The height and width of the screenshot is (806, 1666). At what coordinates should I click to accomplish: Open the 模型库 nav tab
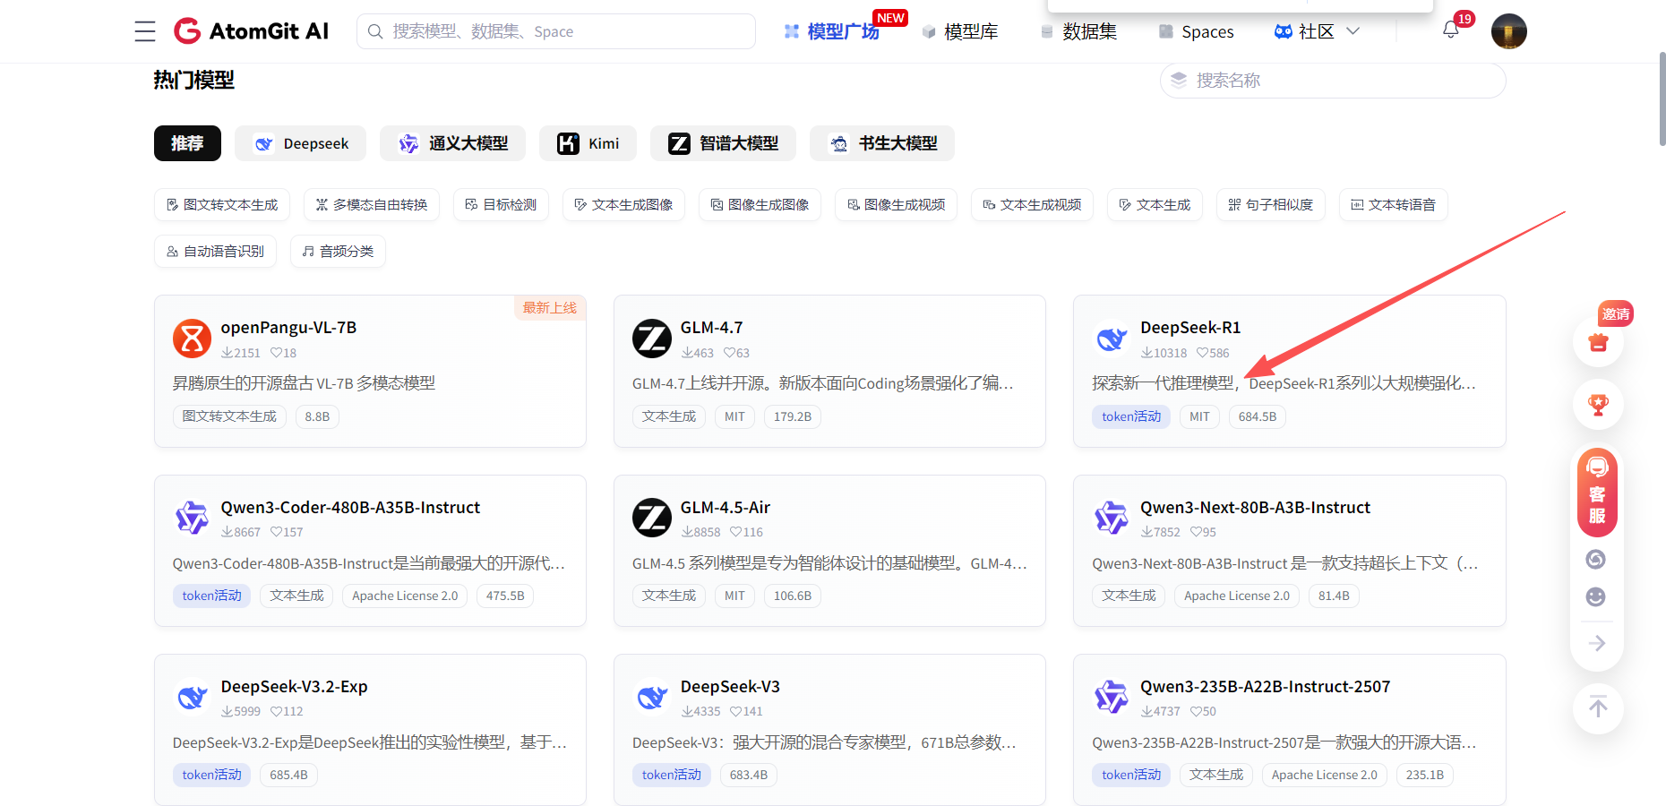pos(960,31)
